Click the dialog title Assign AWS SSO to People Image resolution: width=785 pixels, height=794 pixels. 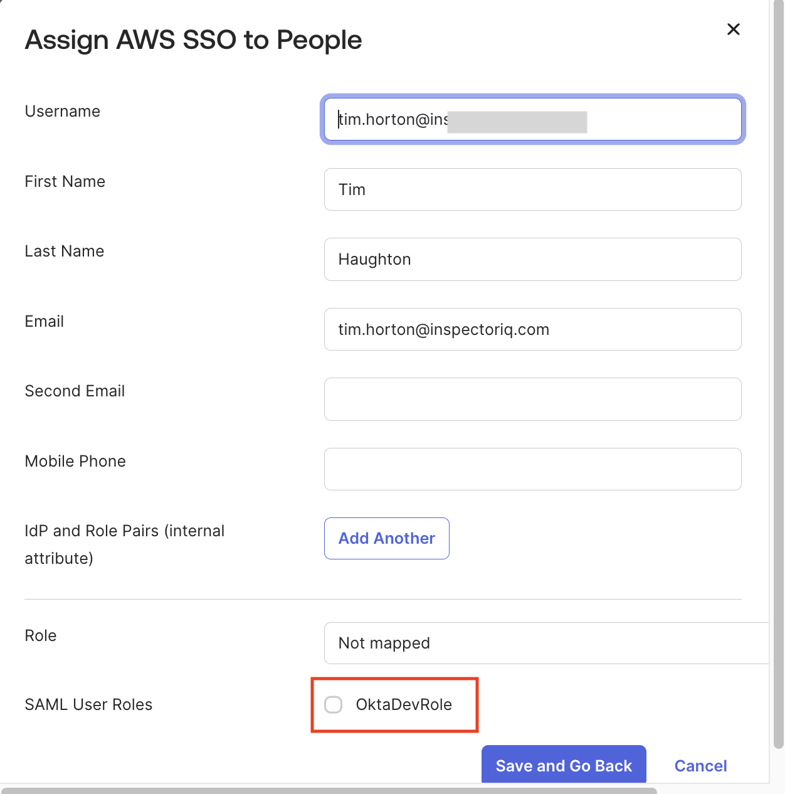(x=193, y=40)
